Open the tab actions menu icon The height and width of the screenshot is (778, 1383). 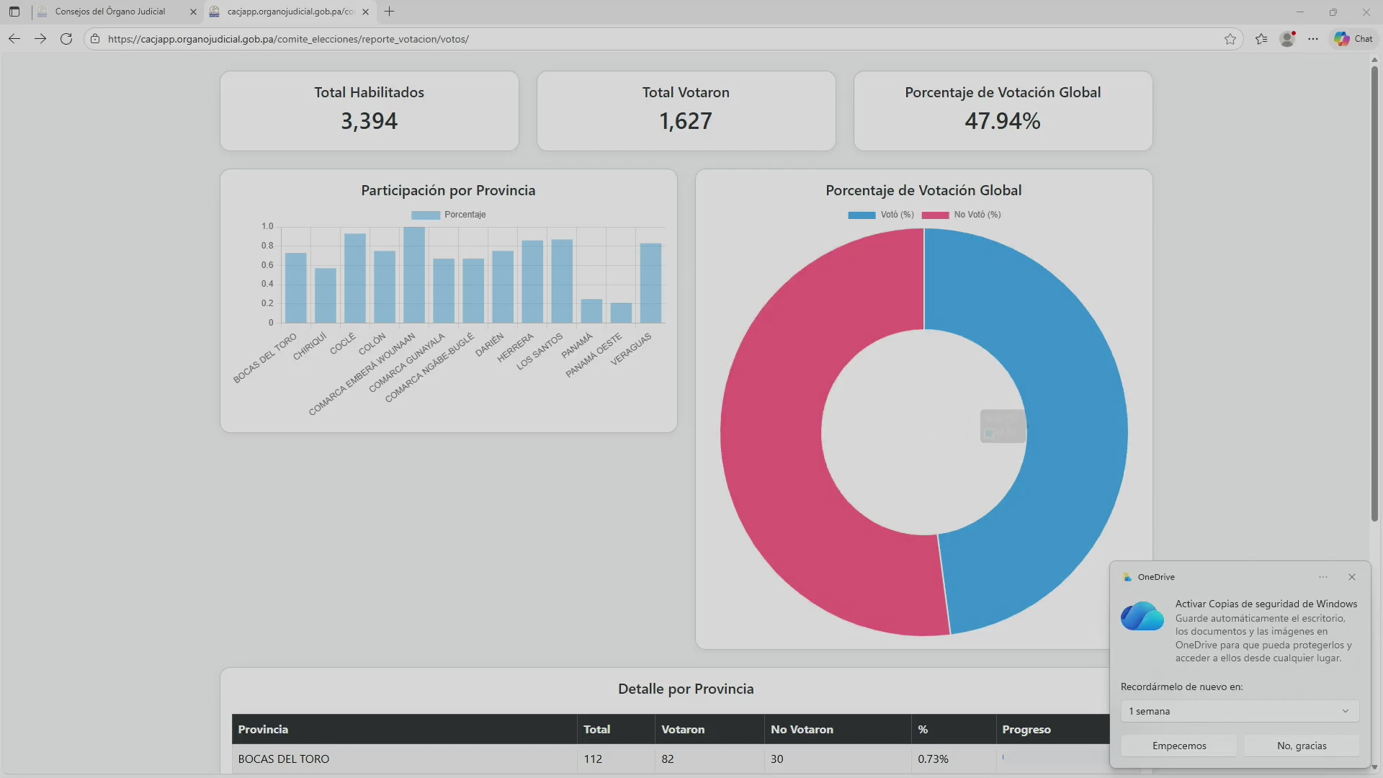[x=14, y=12]
